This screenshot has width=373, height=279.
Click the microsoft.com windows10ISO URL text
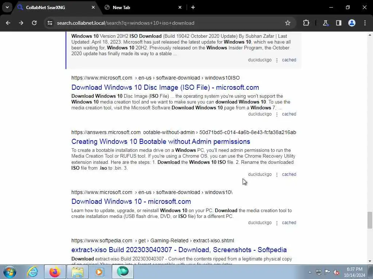(x=156, y=78)
